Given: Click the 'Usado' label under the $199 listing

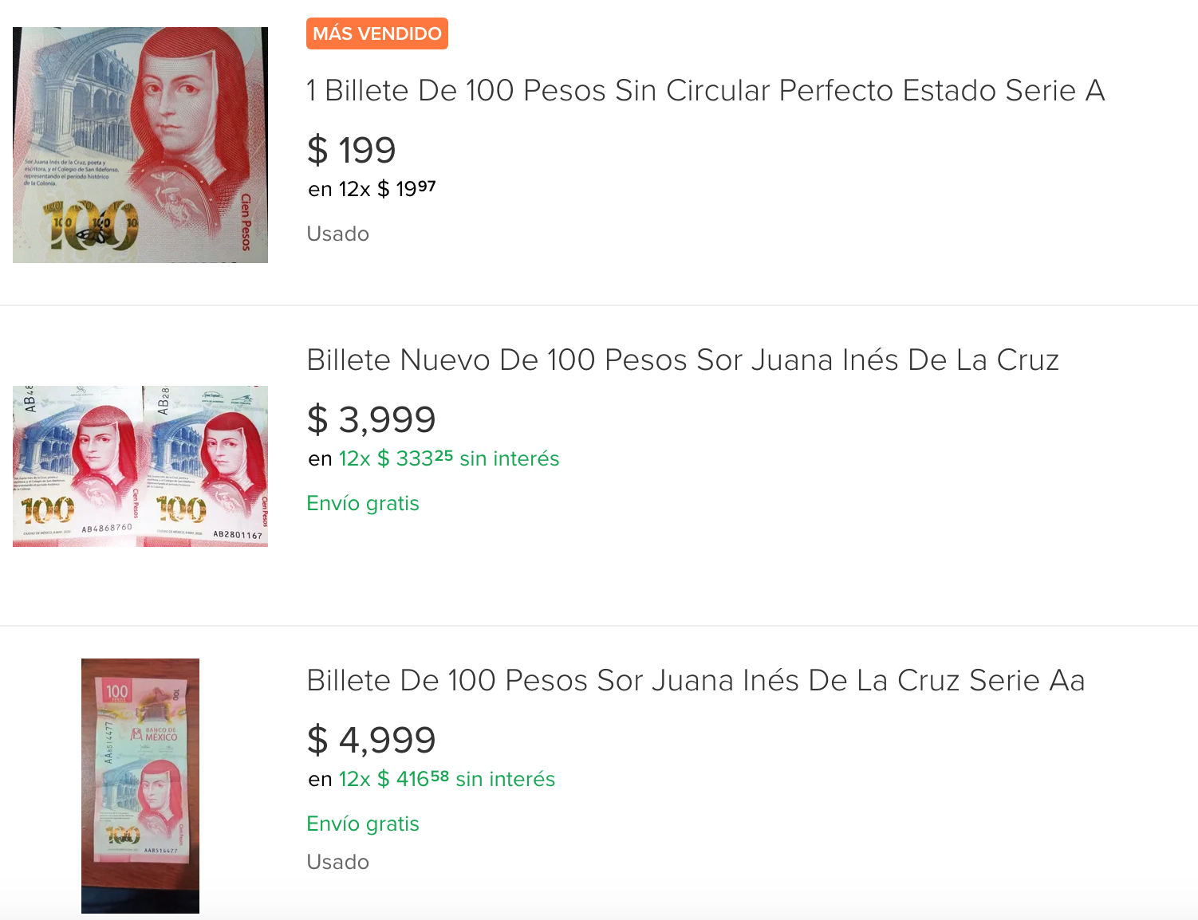Looking at the screenshot, I should tap(337, 234).
